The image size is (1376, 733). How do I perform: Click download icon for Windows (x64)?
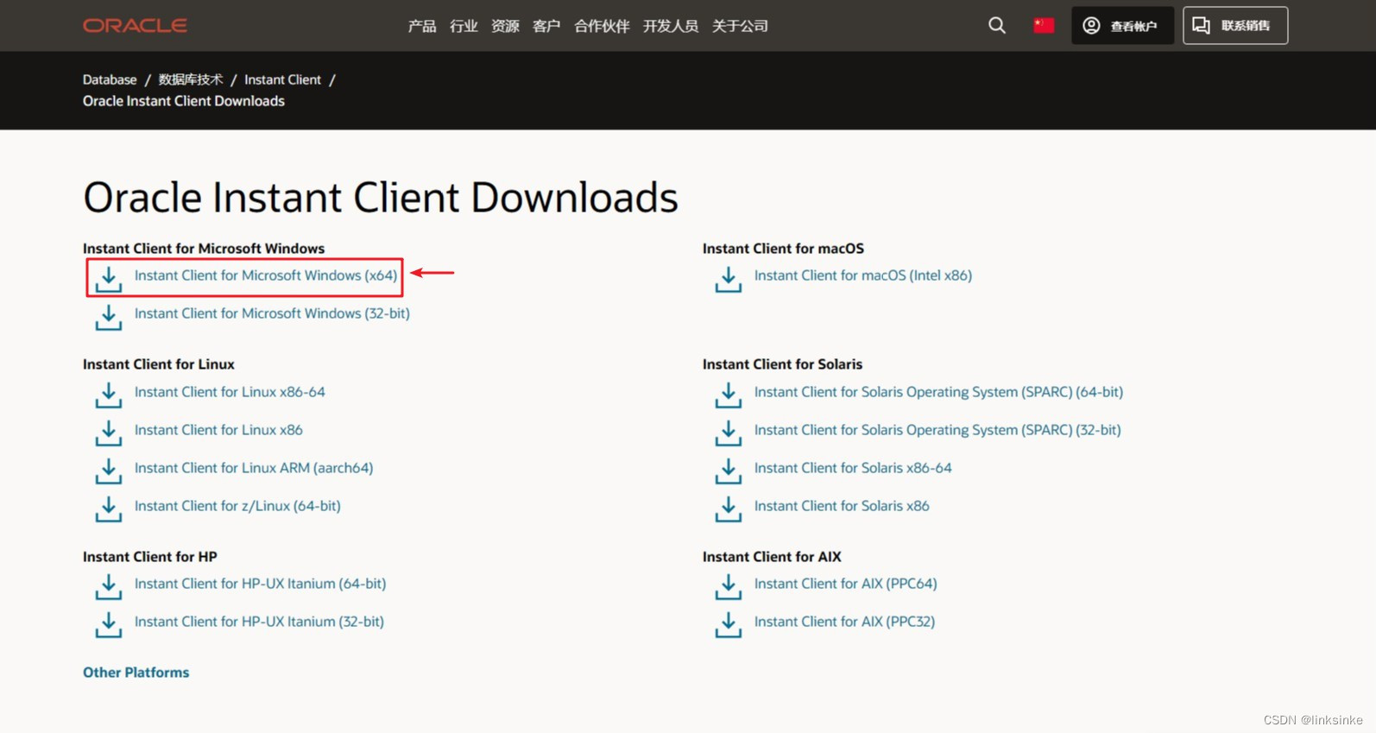click(109, 279)
